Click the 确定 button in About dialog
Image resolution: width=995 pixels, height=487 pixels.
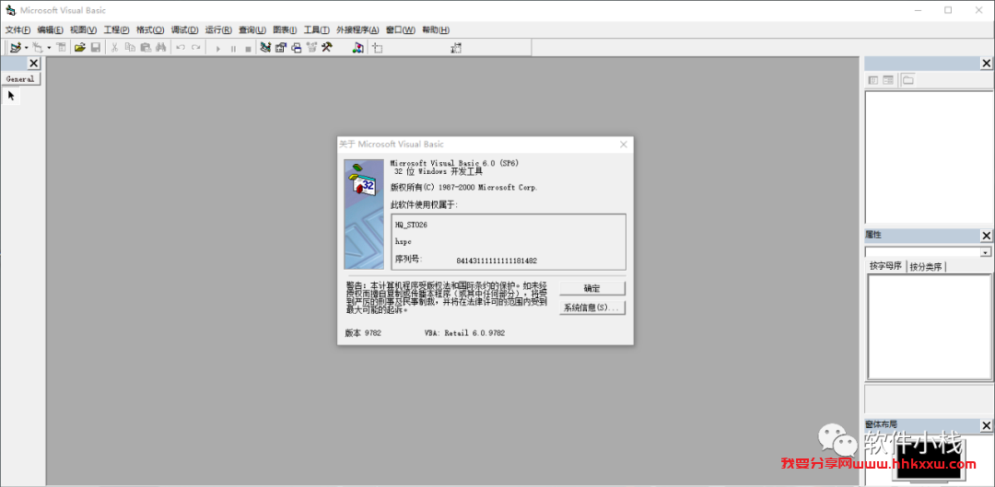pos(592,288)
